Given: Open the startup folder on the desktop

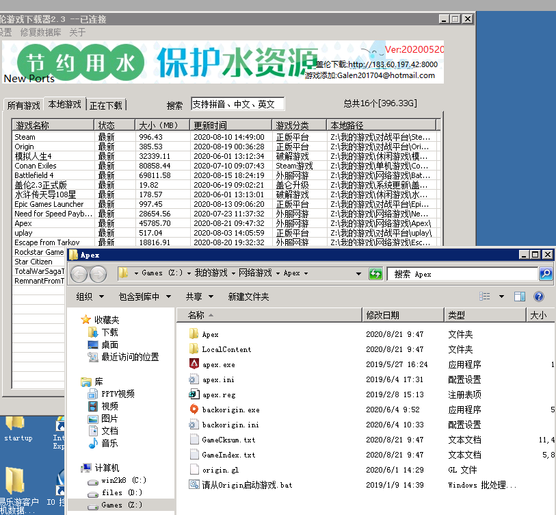Looking at the screenshot, I should 18,429.
